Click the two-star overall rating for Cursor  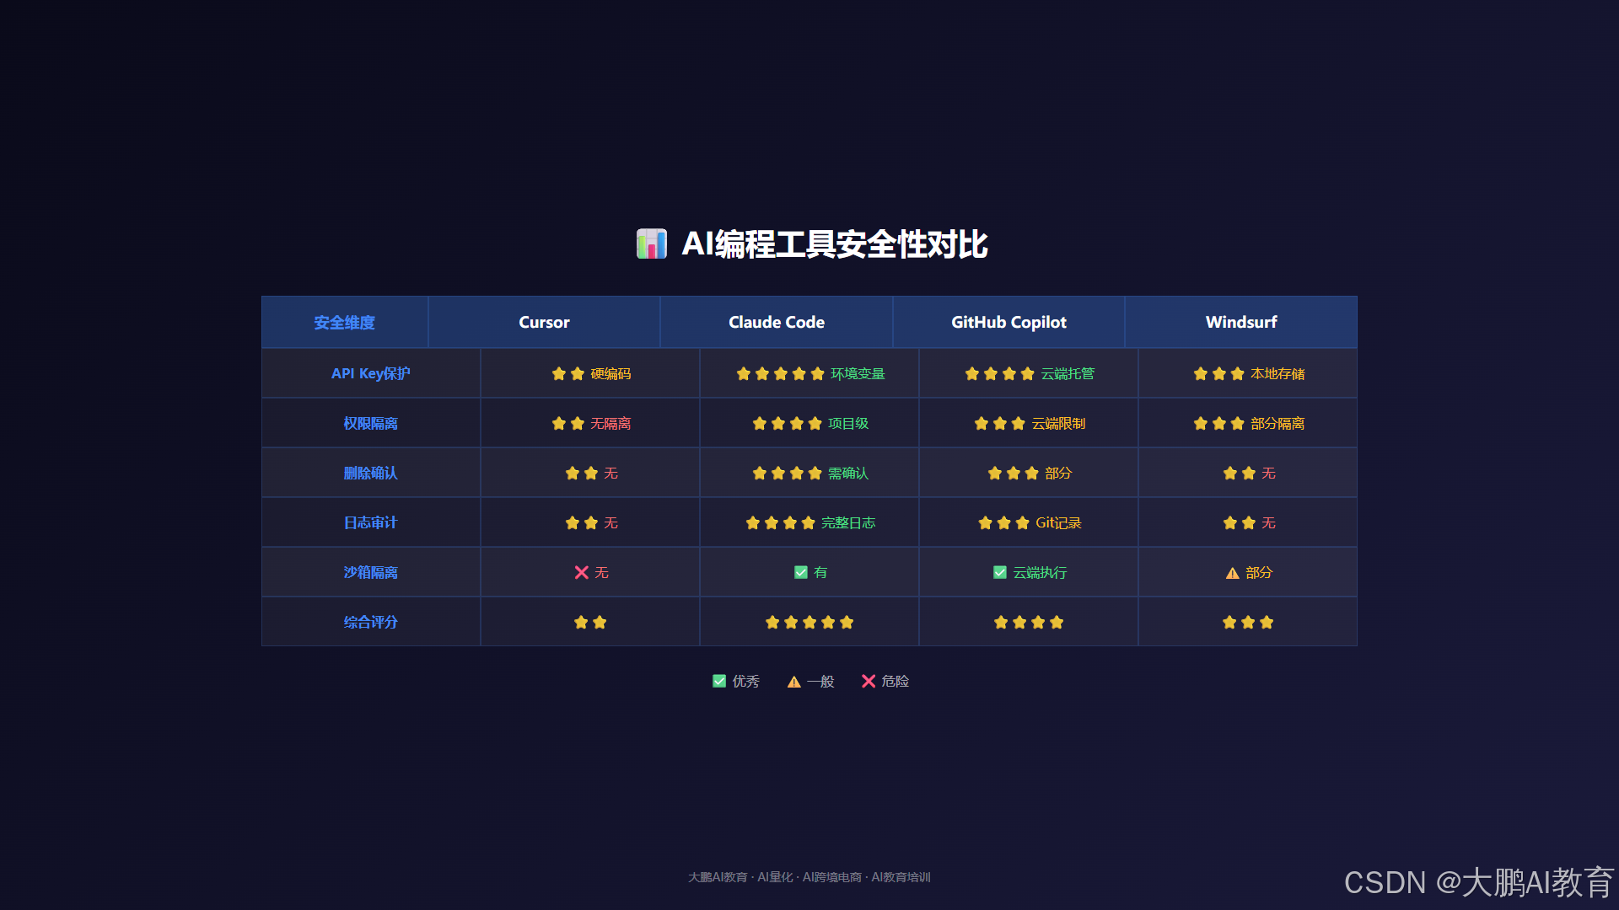(x=590, y=623)
